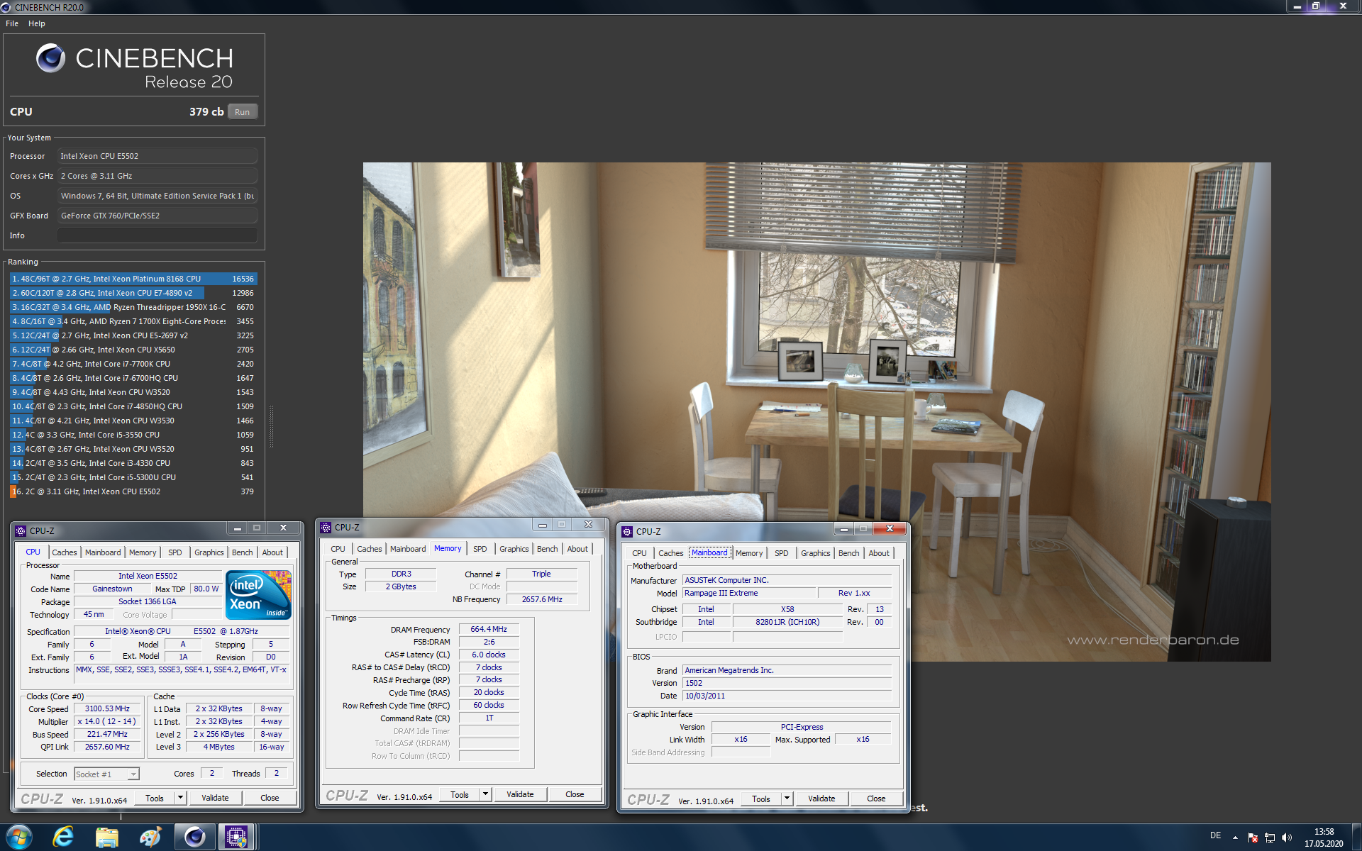Show hidden tray icons arrow
The width and height of the screenshot is (1362, 851).
coord(1235,838)
